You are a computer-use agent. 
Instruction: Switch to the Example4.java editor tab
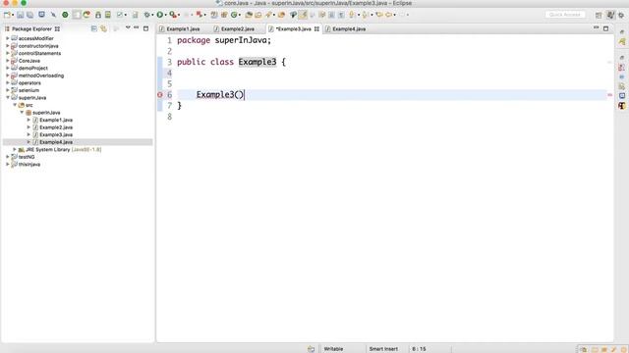click(349, 28)
